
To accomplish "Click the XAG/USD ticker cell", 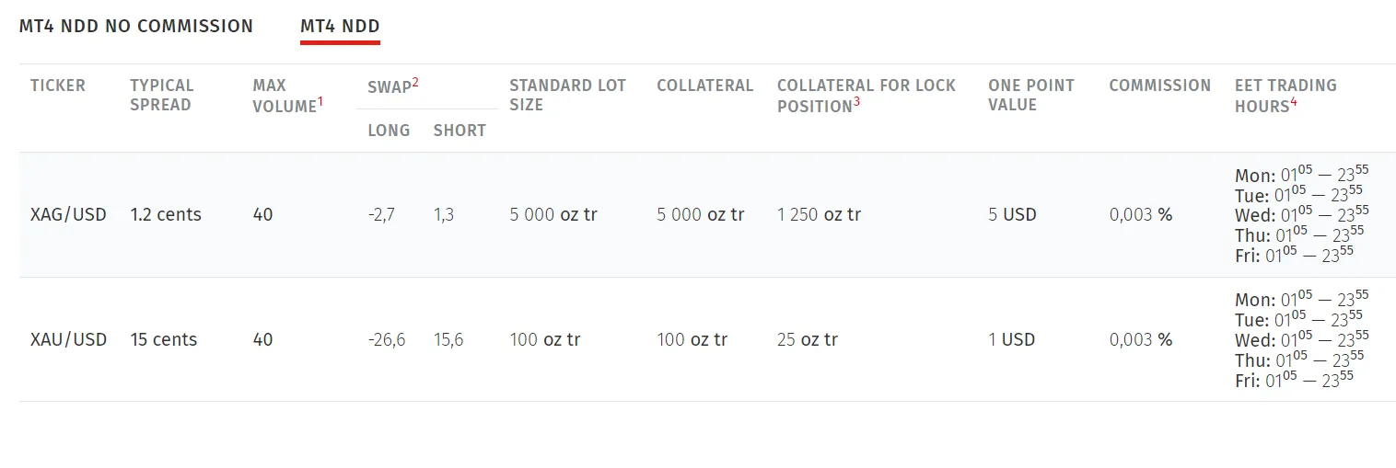I will [68, 215].
